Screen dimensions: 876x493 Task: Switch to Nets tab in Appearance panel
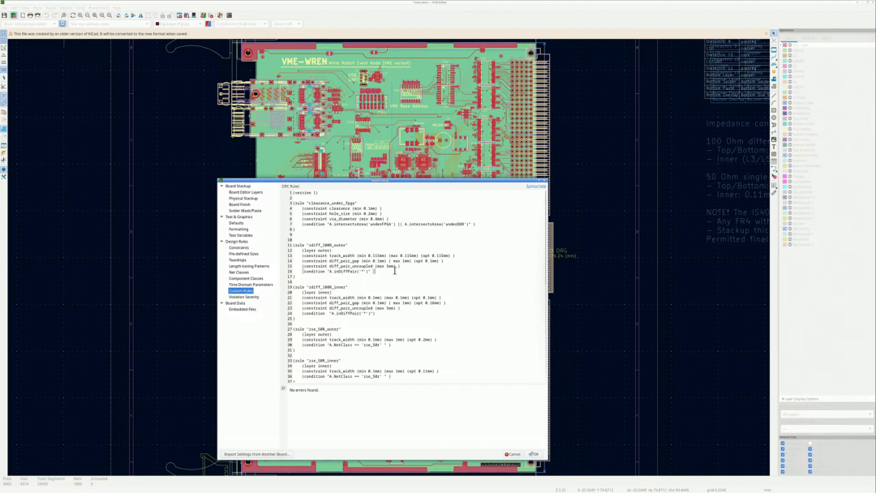[827, 38]
